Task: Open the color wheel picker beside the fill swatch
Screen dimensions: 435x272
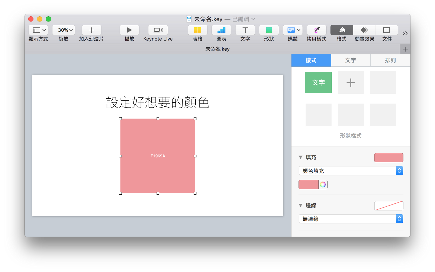Action: click(323, 184)
